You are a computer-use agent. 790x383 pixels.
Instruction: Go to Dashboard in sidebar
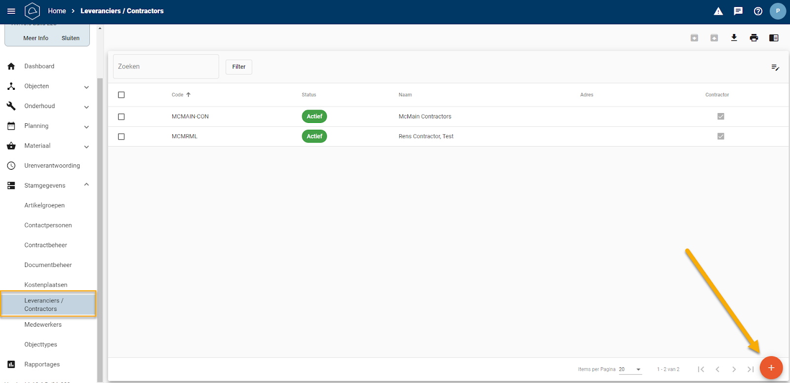(39, 66)
